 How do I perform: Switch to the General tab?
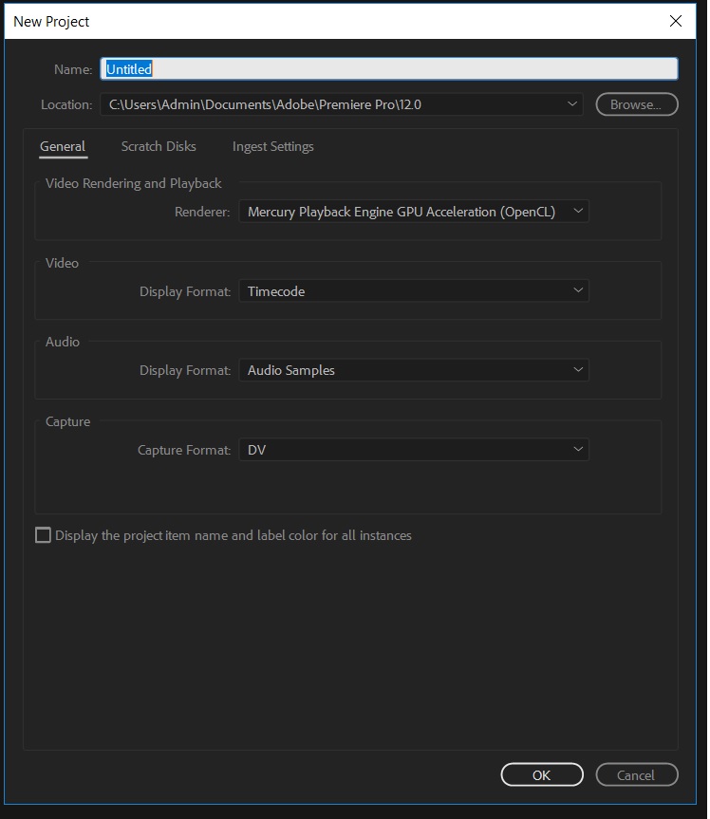[63, 146]
